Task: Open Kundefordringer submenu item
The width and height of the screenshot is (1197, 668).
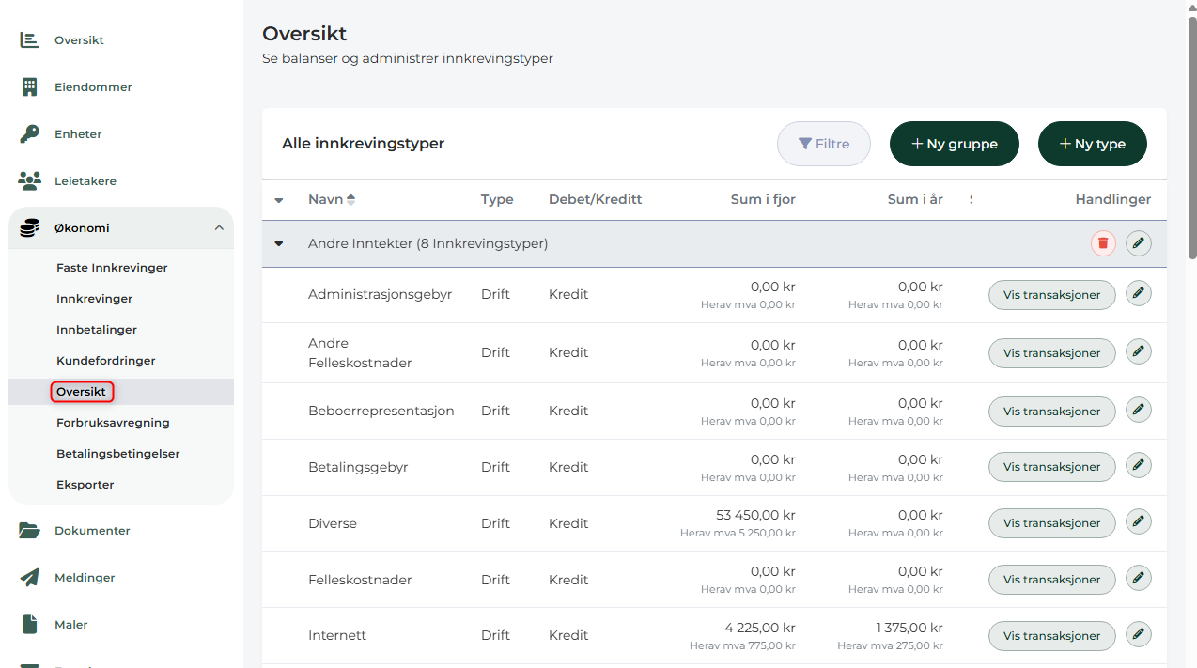Action: click(106, 361)
